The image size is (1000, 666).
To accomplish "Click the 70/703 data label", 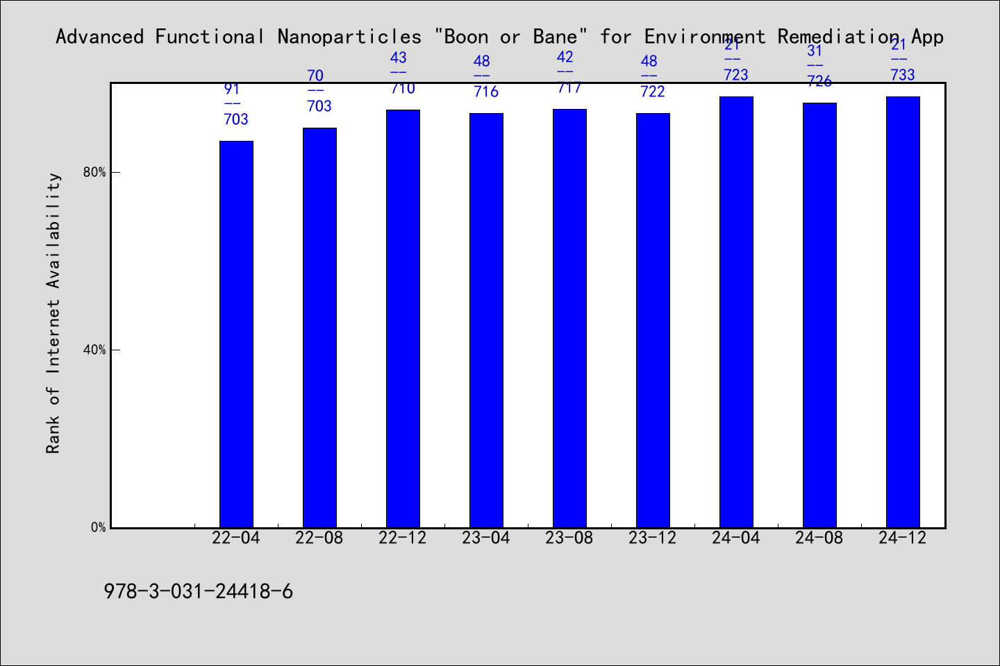I will pos(319,91).
